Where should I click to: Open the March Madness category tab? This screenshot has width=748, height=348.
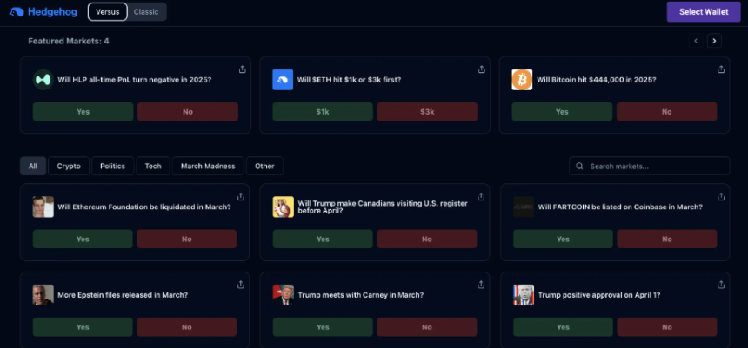[208, 166]
